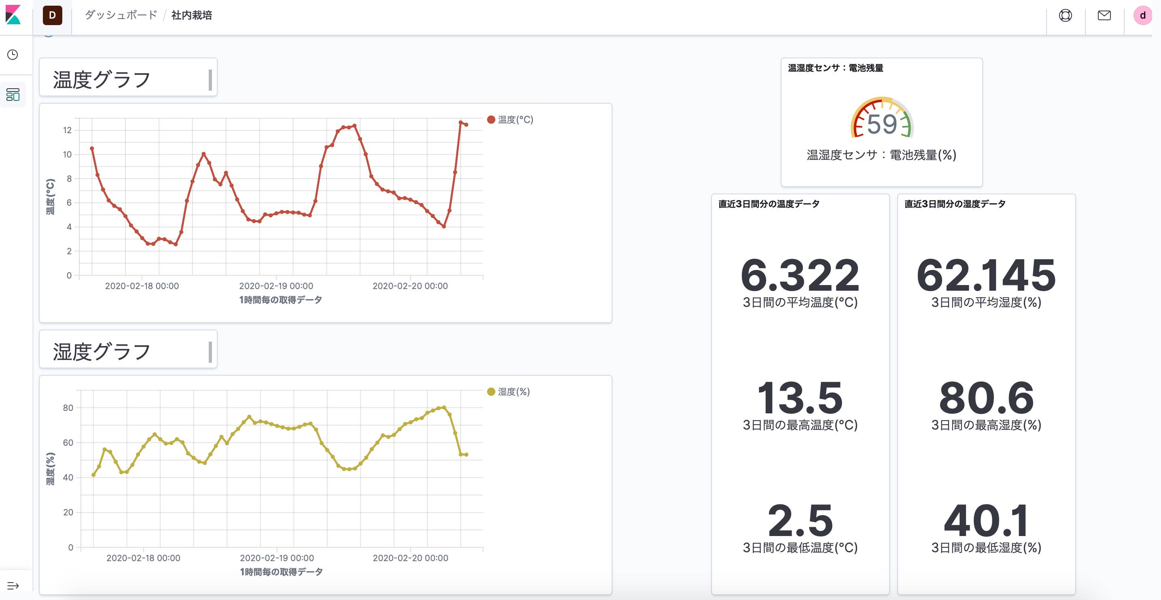This screenshot has height=600, width=1161.
Task: Click the yellow 湿度 legend color dot
Action: click(x=491, y=391)
